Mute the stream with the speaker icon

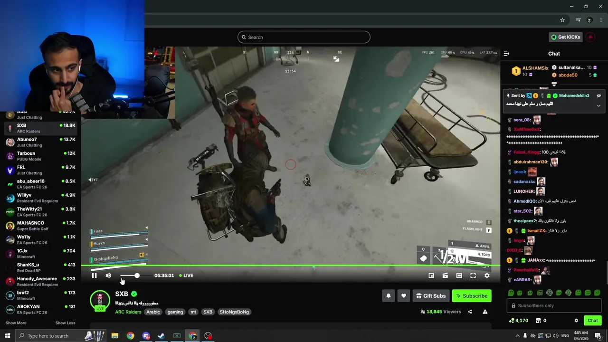coord(108,275)
